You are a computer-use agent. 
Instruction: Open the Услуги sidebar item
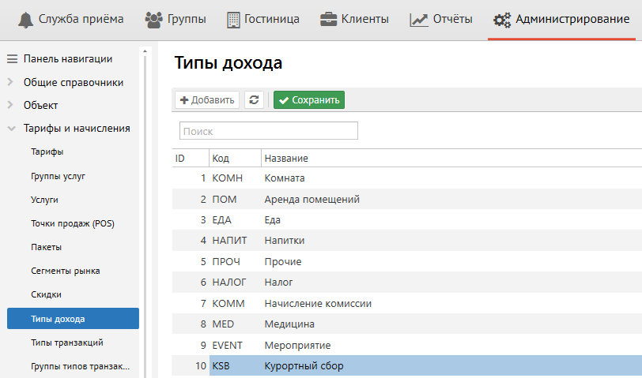pyautogui.click(x=44, y=200)
